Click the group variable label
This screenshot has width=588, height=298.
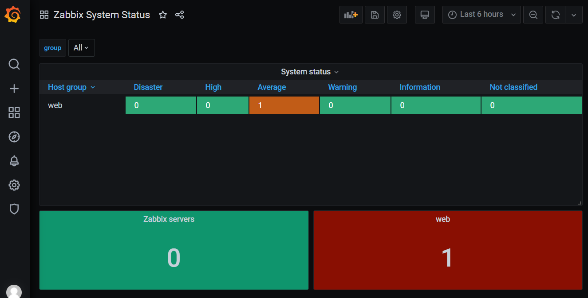pyautogui.click(x=52, y=48)
